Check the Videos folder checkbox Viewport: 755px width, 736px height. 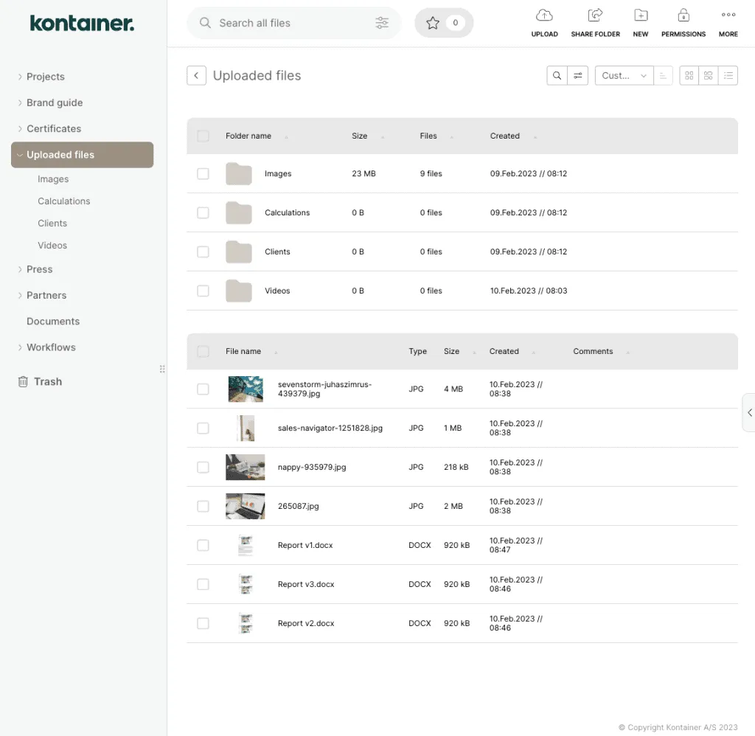tap(203, 291)
